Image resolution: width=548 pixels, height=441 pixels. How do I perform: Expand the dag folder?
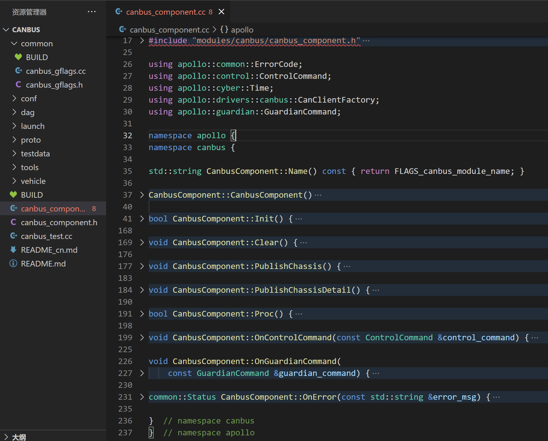(14, 112)
